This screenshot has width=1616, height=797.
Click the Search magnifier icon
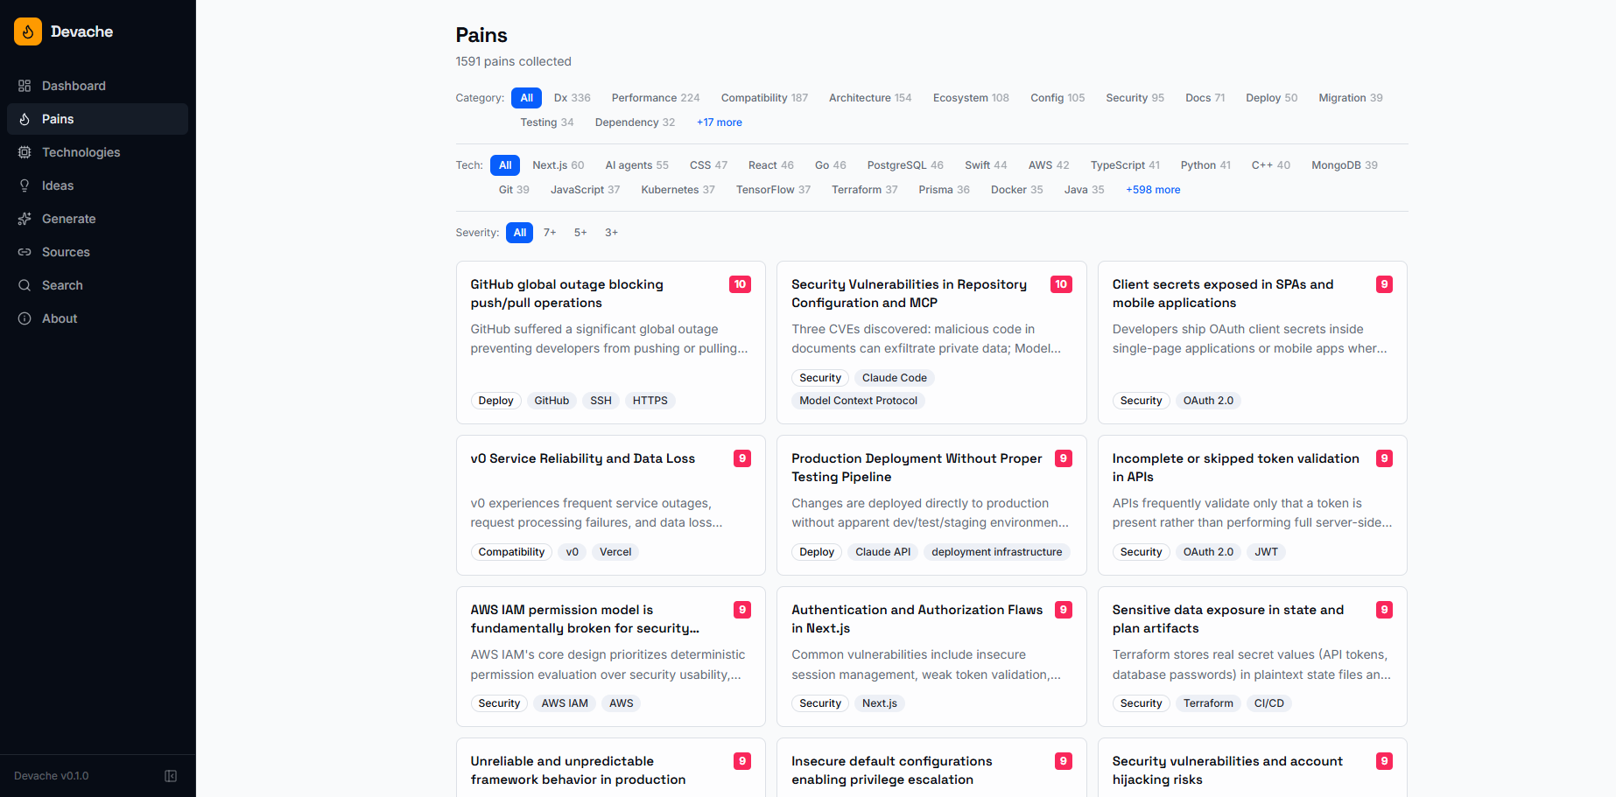pyautogui.click(x=25, y=285)
